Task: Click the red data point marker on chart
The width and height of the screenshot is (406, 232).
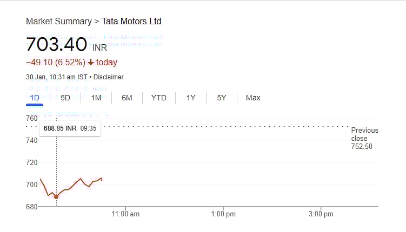Action: [56, 197]
